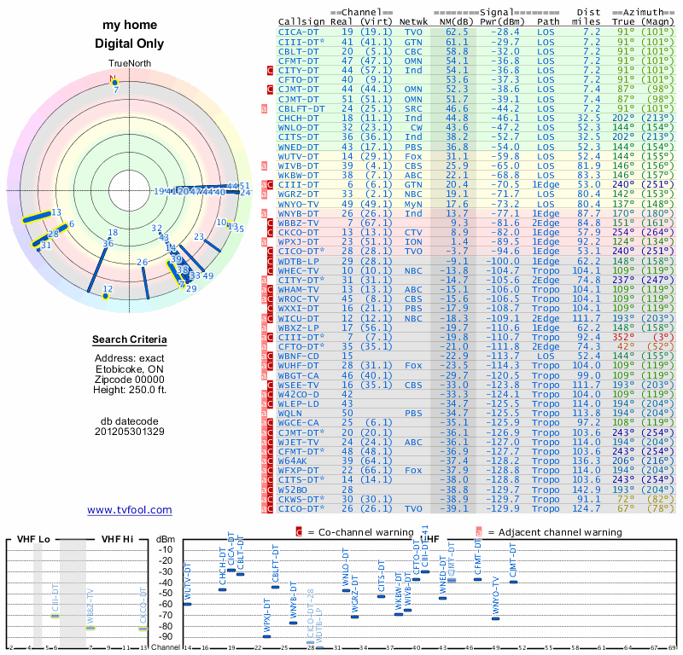Click adjacent channel warning icon beside WPXJ-DT

[266, 241]
